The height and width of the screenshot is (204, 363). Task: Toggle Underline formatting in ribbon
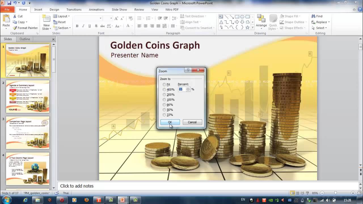click(90, 26)
